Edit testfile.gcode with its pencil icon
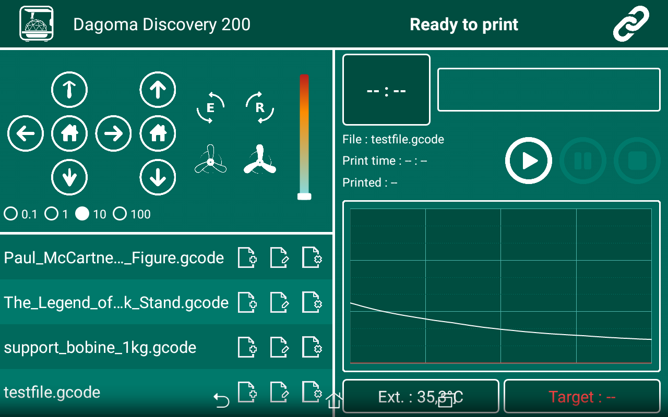The image size is (668, 417). coord(279,392)
